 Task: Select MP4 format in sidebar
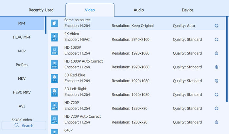22,23
